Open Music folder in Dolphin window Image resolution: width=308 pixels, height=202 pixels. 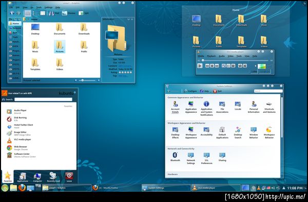tap(35, 47)
